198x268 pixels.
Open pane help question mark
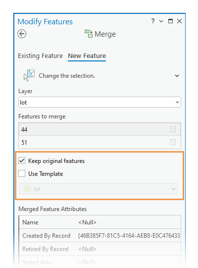click(x=153, y=21)
